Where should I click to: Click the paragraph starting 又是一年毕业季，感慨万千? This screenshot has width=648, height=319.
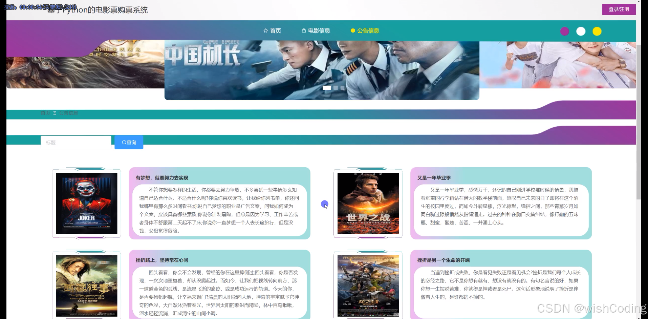click(x=500, y=206)
